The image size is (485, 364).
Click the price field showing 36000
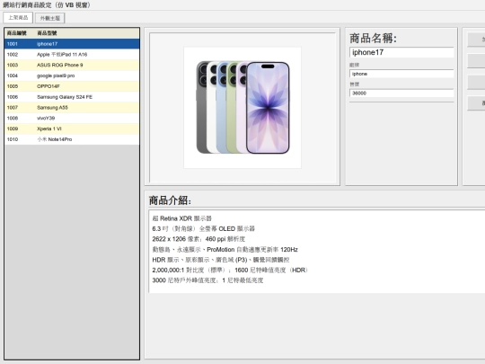[x=401, y=93]
